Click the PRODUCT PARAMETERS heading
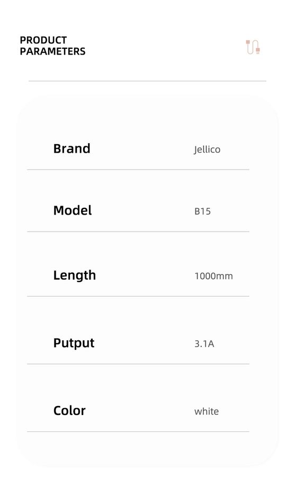The image size is (295, 477). (52, 46)
